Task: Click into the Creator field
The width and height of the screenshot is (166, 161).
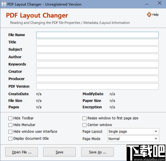Action: click(97, 72)
